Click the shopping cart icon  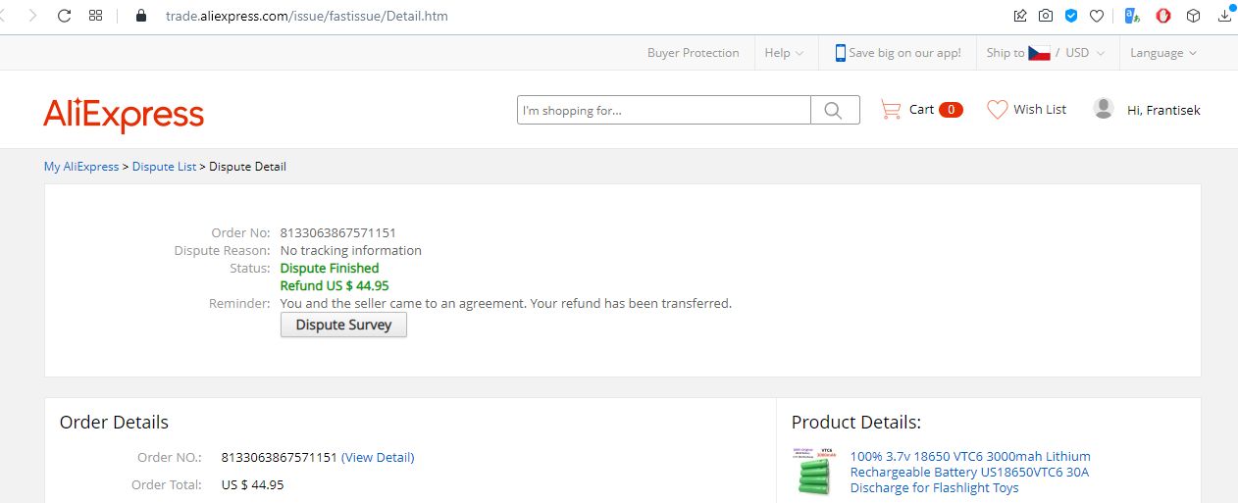tap(891, 110)
